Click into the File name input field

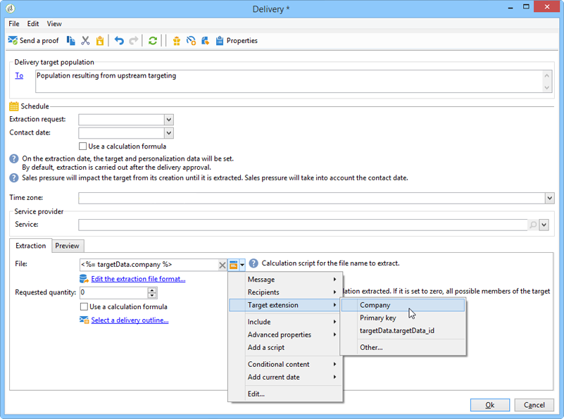click(149, 265)
